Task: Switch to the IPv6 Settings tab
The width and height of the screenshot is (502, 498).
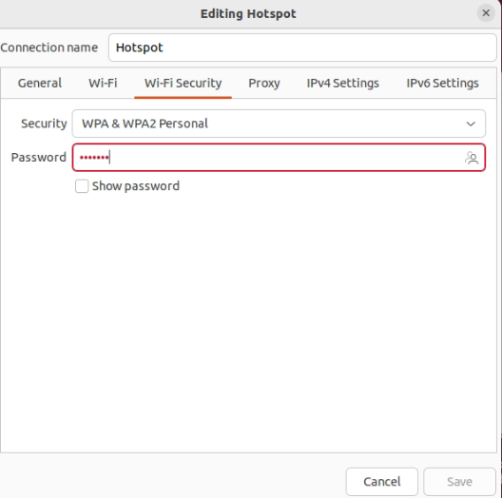Action: tap(442, 84)
